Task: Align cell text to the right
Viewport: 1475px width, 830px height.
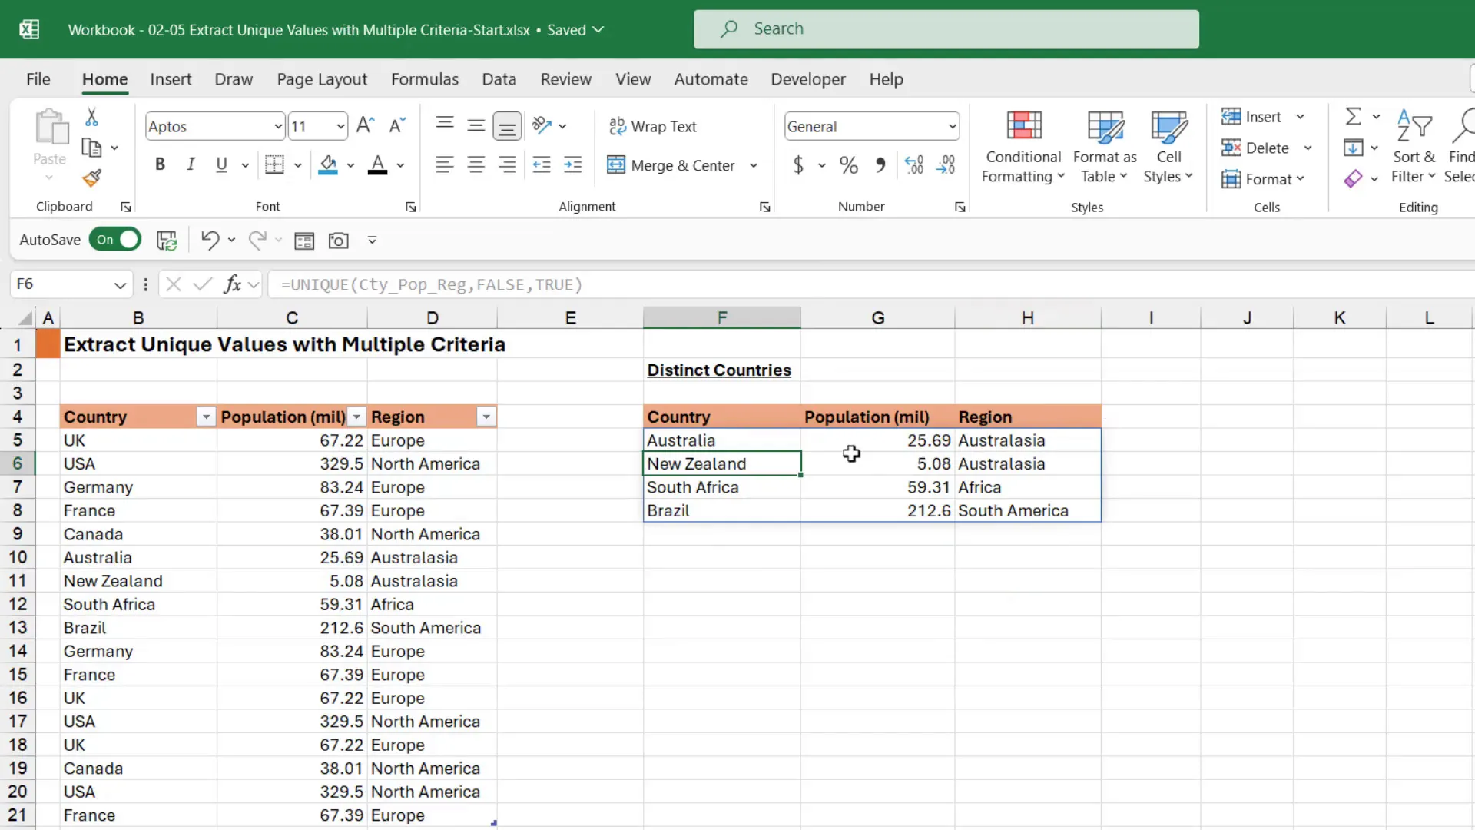Action: click(507, 164)
